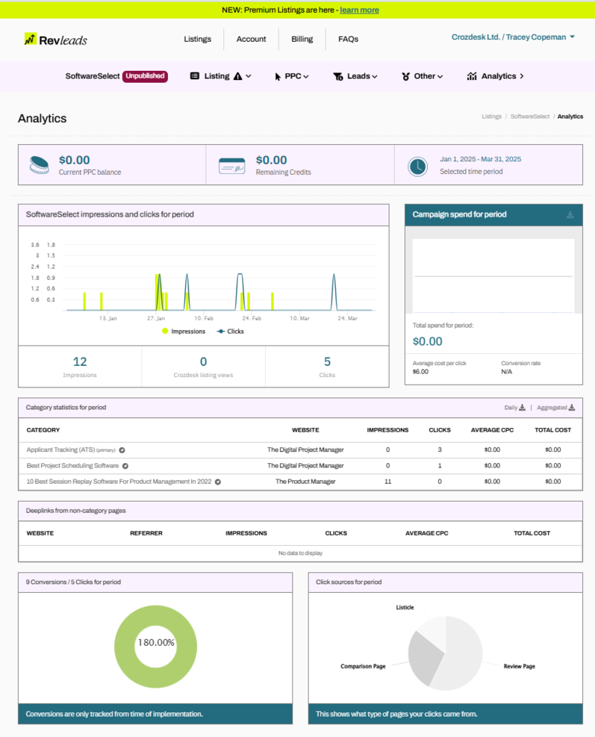Click the REFERRER column header in Deeplinks table
The width and height of the screenshot is (595, 737).
[x=146, y=533]
